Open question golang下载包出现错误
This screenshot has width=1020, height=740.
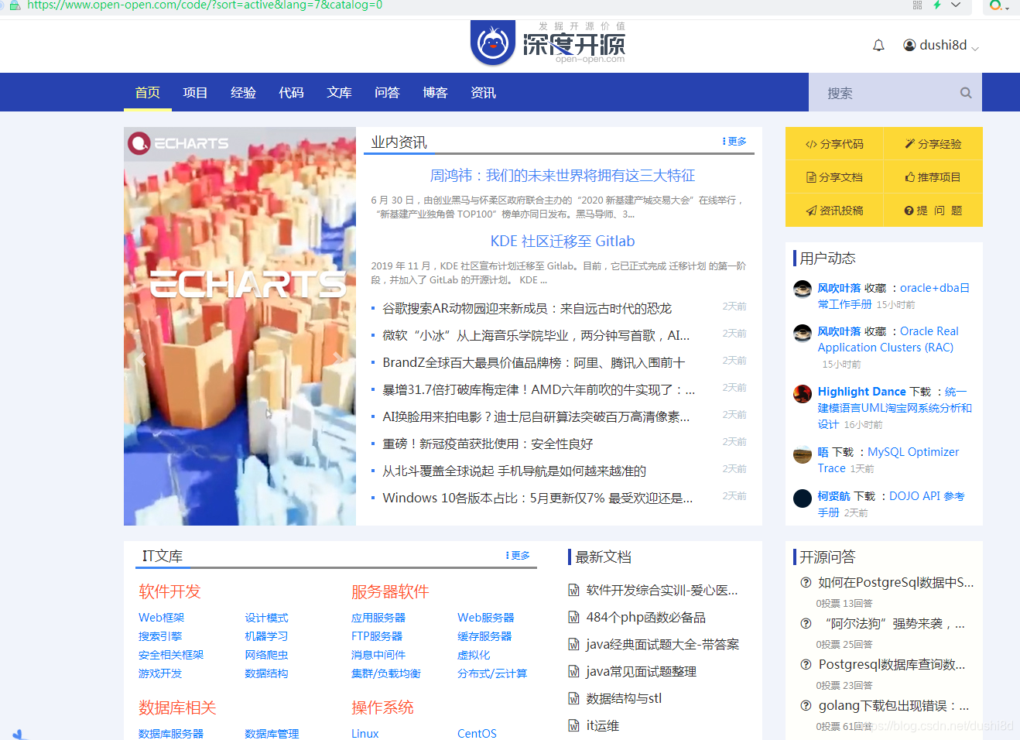(x=894, y=705)
